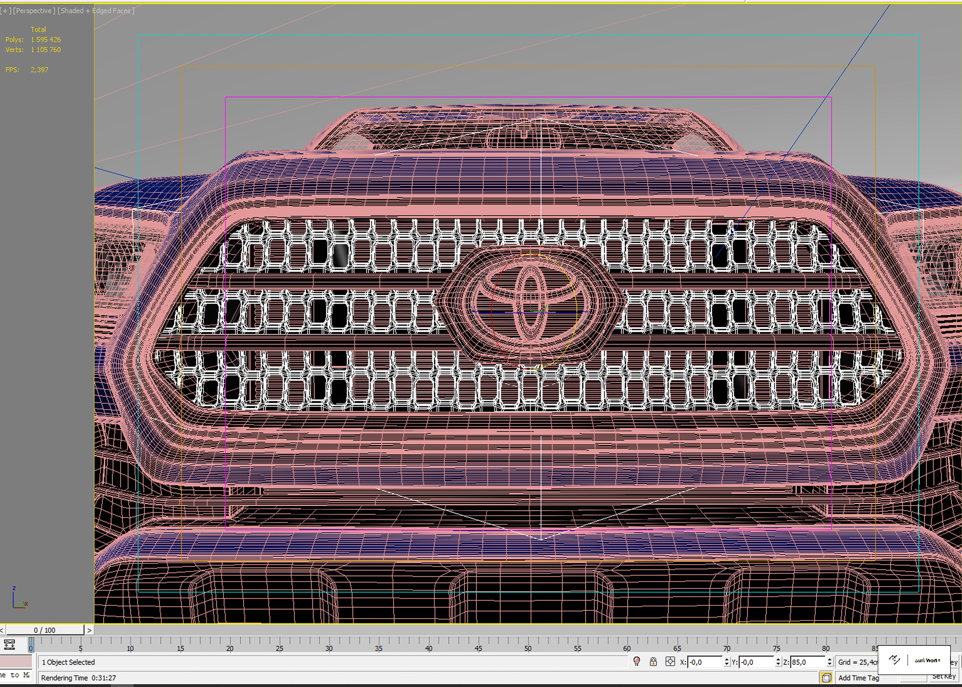Click frame 25 on the track bar

279,648
